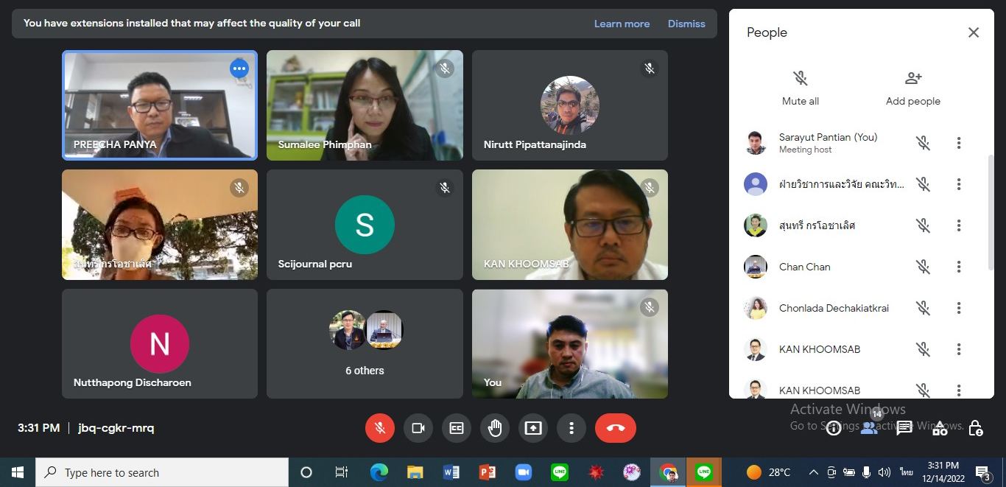This screenshot has height=487, width=1006.
Task: Click the raise hand icon
Action: pos(495,428)
